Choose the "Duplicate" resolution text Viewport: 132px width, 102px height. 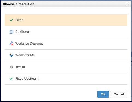[22, 32]
